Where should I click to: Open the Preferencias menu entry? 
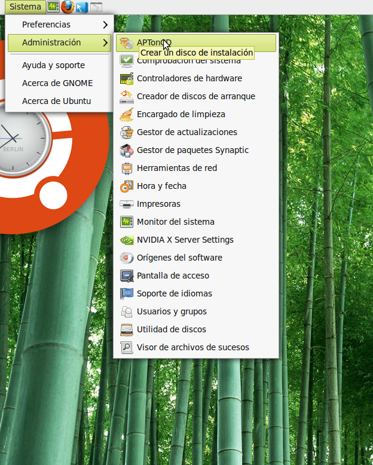pyautogui.click(x=46, y=25)
